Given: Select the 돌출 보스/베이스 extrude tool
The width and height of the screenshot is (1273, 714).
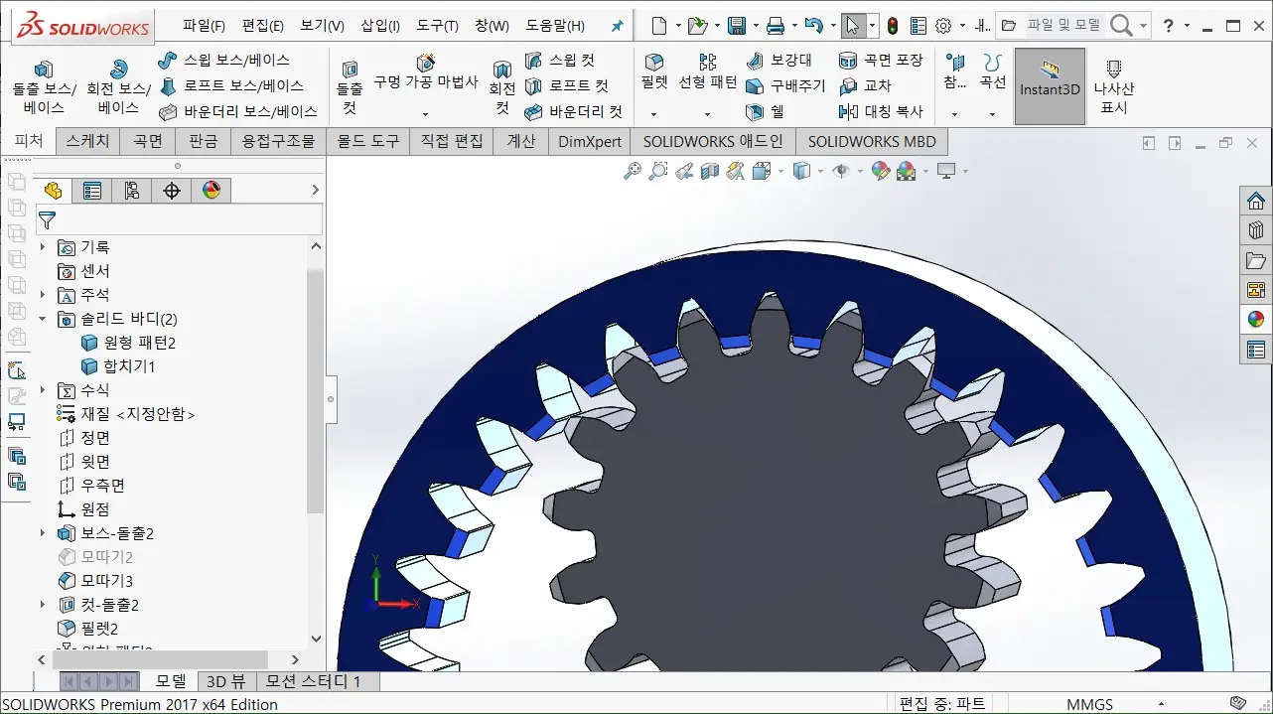Looking at the screenshot, I should point(44,87).
